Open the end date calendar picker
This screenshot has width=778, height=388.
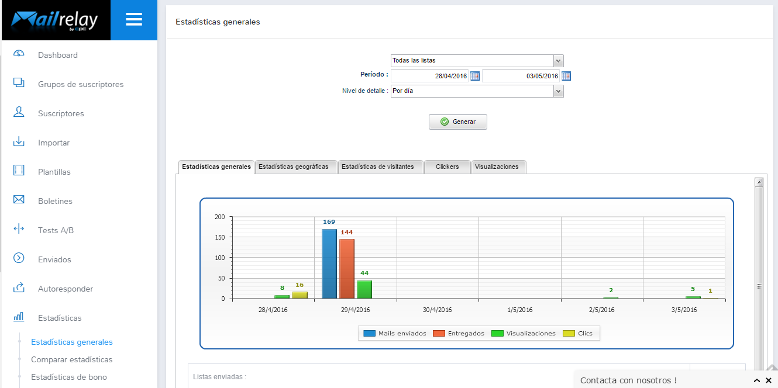[x=566, y=75]
